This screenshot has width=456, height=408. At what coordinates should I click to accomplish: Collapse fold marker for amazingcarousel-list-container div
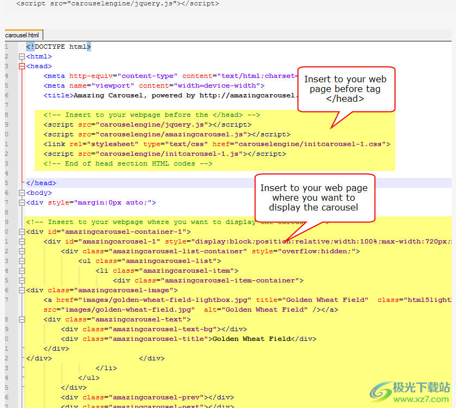22,251
